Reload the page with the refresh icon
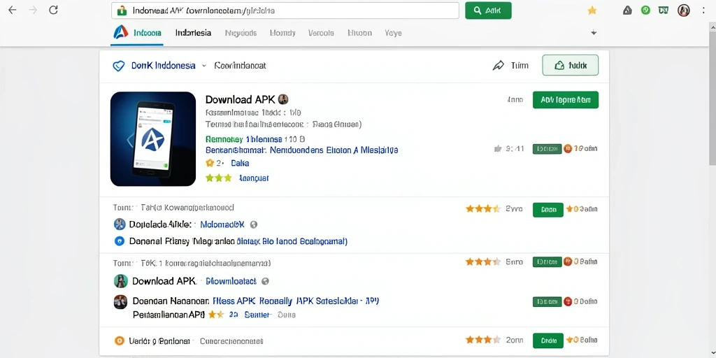This screenshot has height=358, width=716. click(53, 10)
